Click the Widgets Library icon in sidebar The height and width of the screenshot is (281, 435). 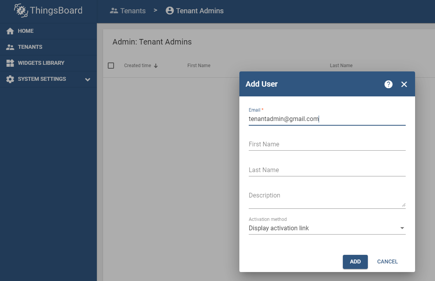[x=10, y=63]
